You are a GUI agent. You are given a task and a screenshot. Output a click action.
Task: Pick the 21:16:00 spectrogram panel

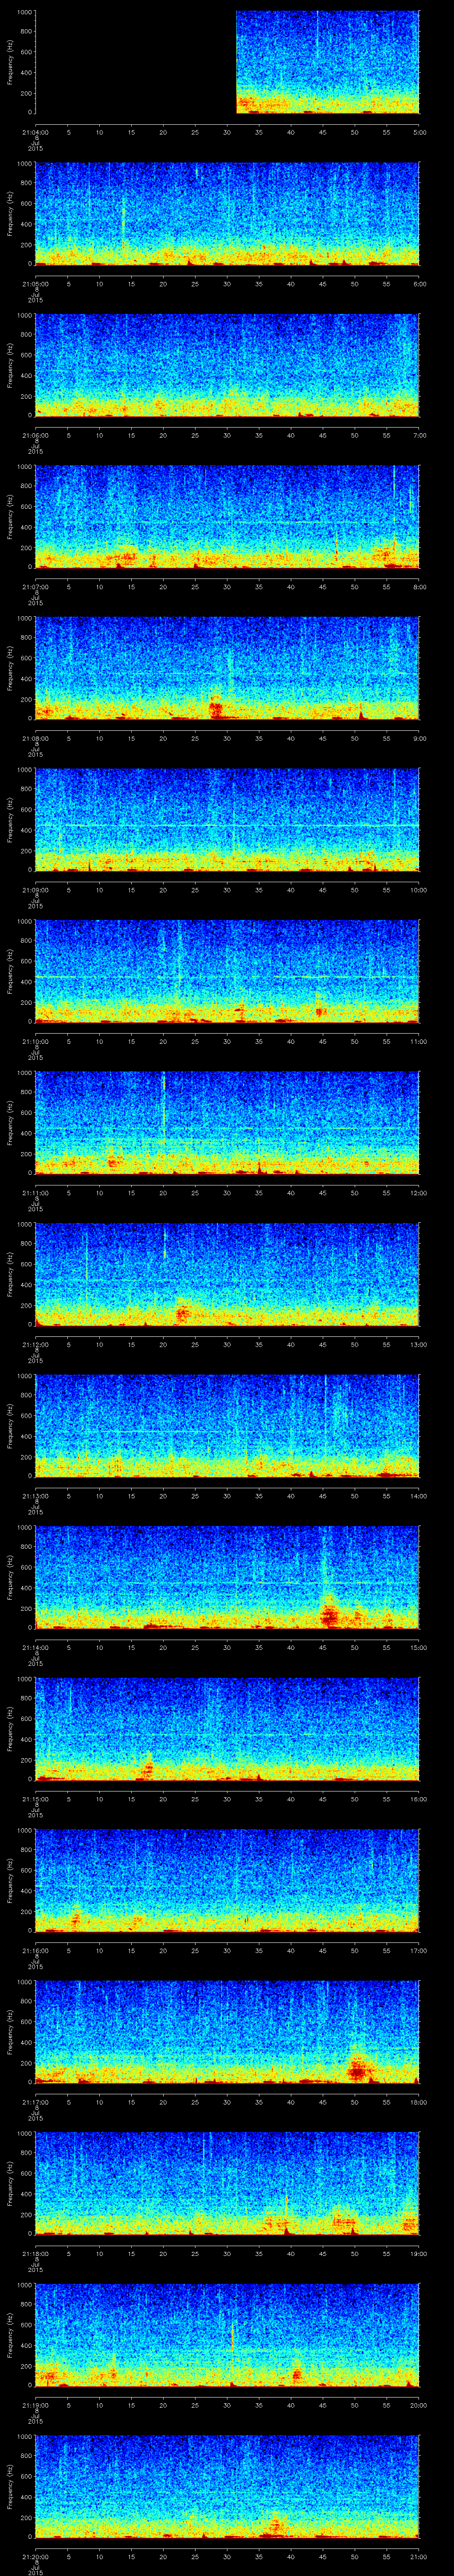click(x=227, y=1880)
